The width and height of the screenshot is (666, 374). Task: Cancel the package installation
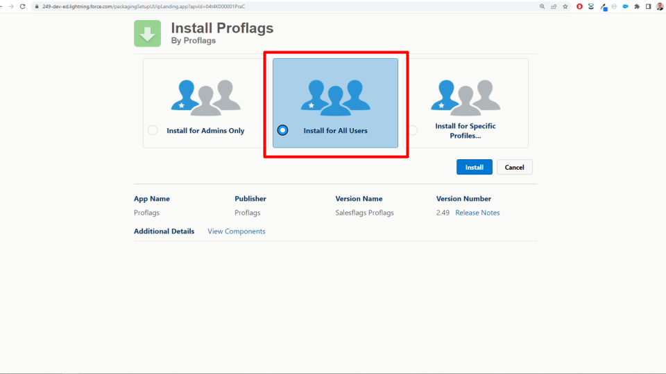tap(514, 167)
